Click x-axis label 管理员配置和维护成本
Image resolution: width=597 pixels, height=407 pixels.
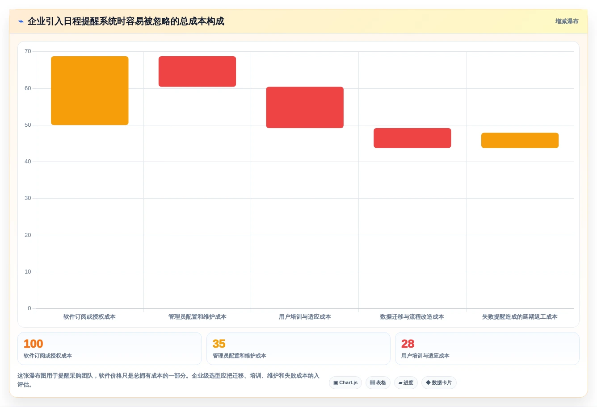pos(197,317)
